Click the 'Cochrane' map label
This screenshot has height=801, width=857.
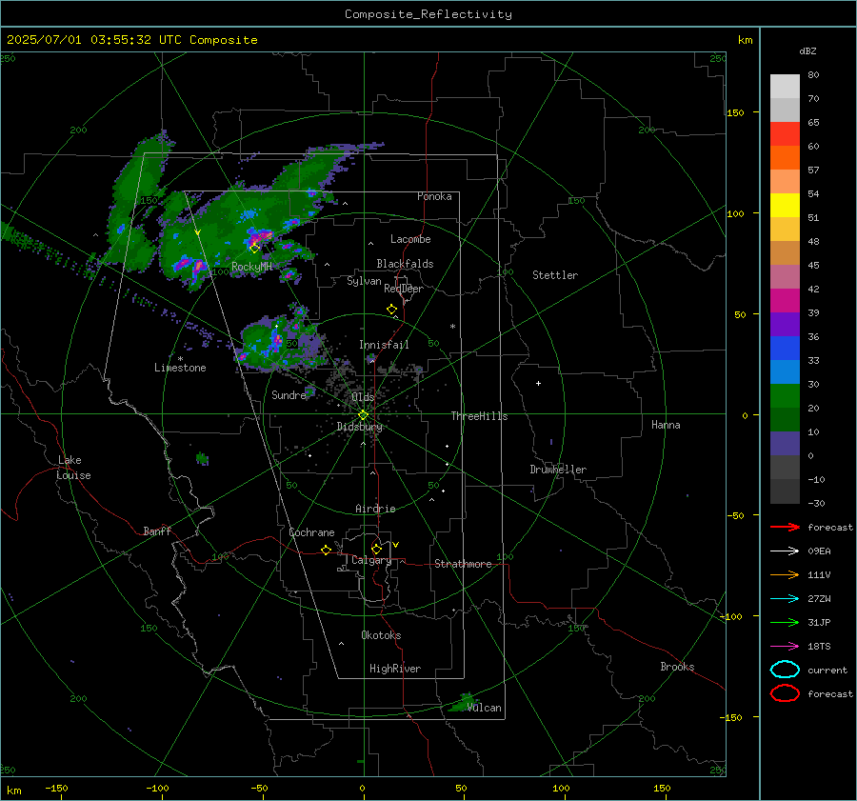point(311,532)
